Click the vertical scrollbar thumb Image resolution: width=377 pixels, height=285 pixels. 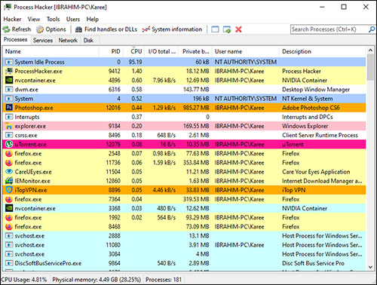370,67
